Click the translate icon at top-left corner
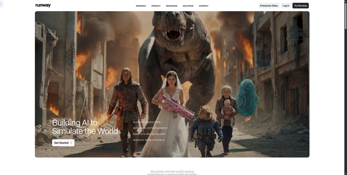The image size is (347, 175). [x=1, y=4]
